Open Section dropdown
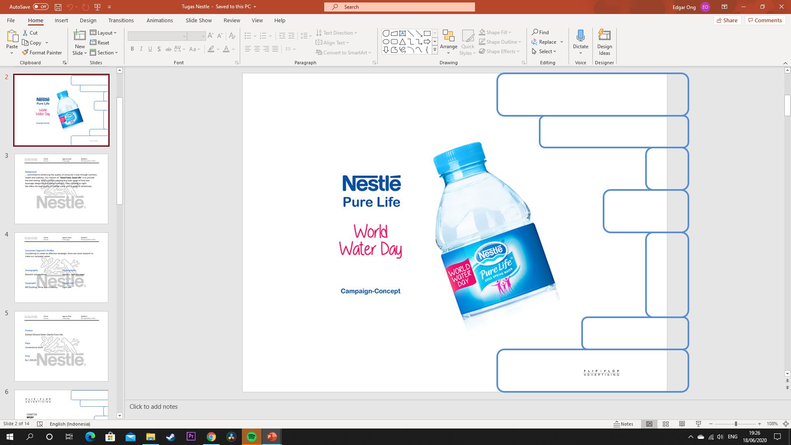This screenshot has height=445, width=791. [104, 53]
